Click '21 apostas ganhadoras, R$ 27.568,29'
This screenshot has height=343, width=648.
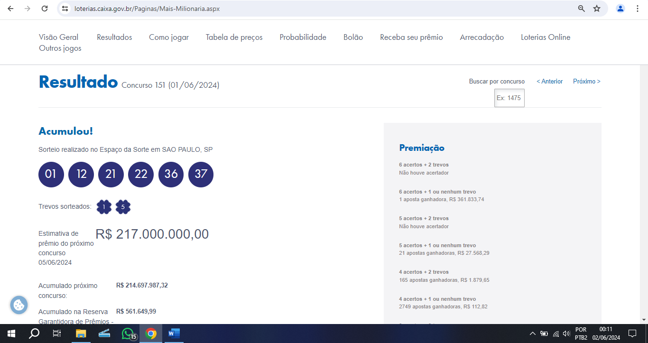click(444, 253)
